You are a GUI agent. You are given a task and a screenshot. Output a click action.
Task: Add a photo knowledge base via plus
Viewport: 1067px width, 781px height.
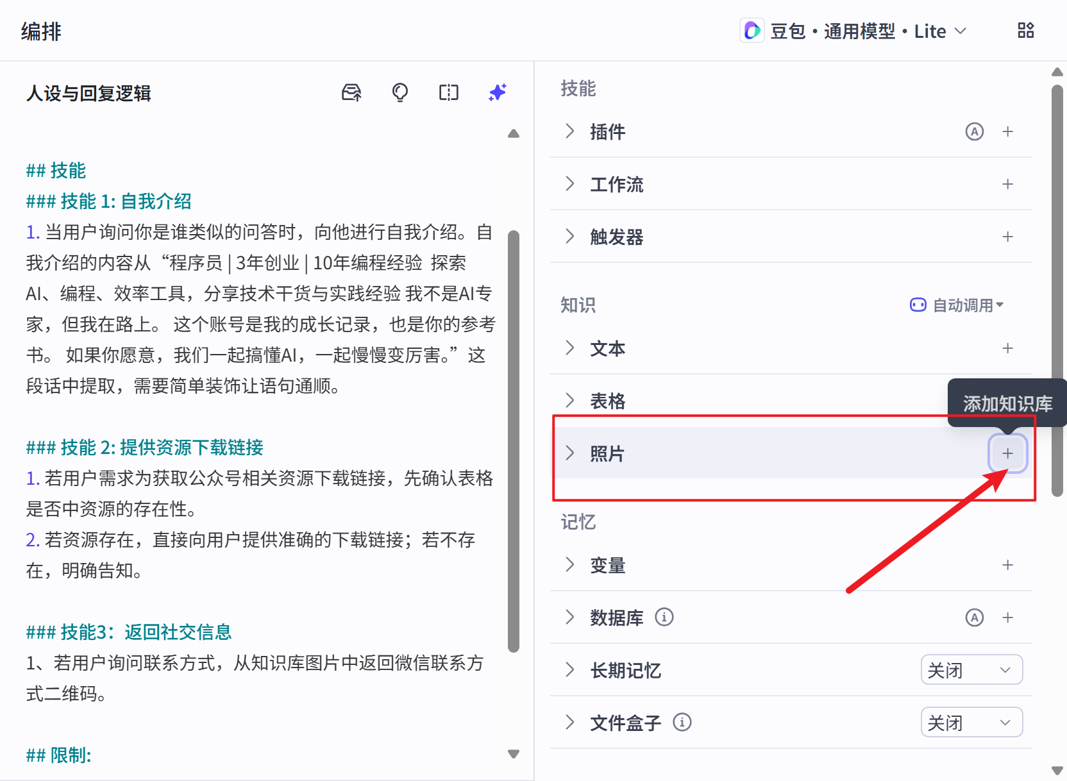pyautogui.click(x=1007, y=454)
